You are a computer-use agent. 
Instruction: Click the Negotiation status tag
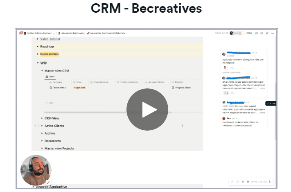pos(79,88)
